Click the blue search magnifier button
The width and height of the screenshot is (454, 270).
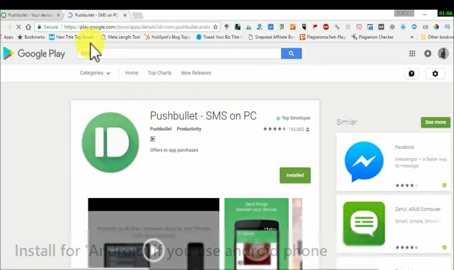pos(291,53)
